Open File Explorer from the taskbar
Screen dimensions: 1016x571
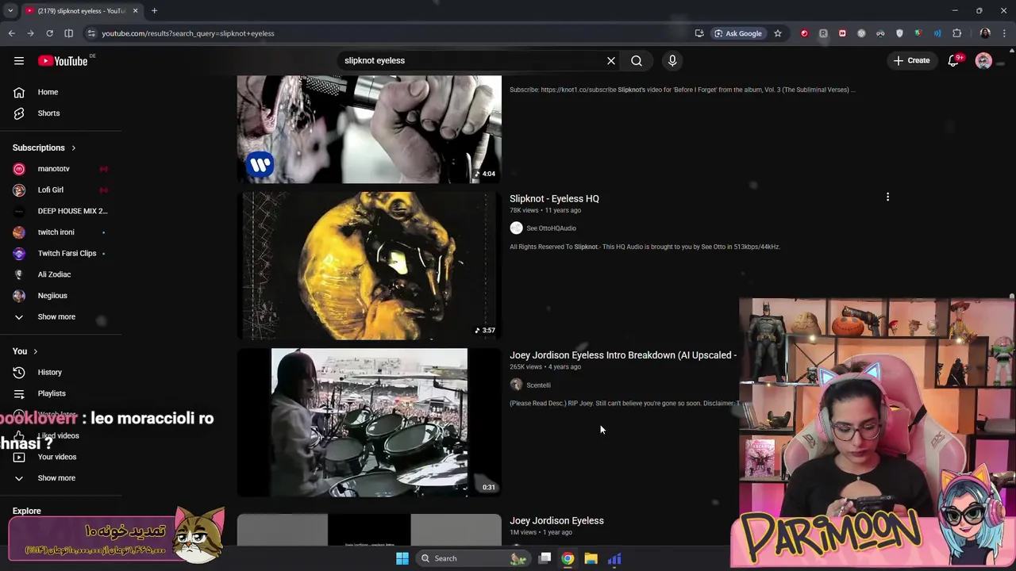pyautogui.click(x=591, y=558)
